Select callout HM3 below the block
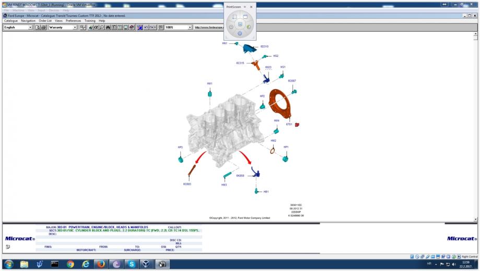 pos(224,185)
